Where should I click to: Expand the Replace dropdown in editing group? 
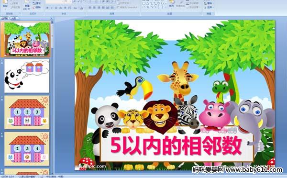click(209, 3)
